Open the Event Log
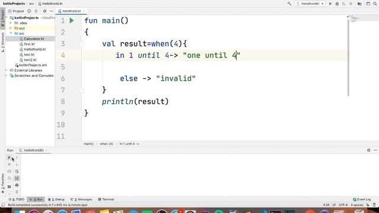379x213 pixels. (x=362, y=199)
